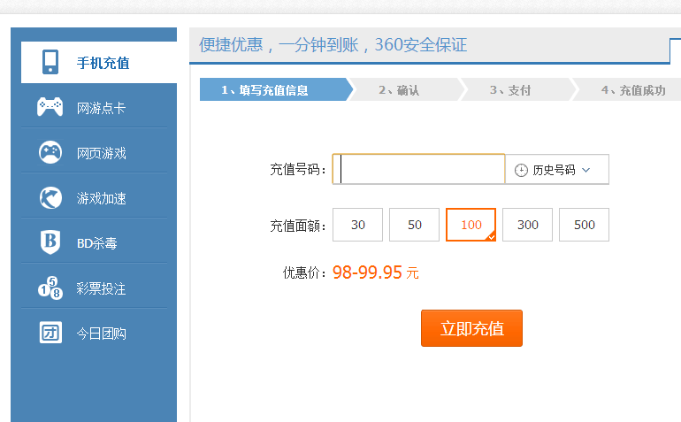
Task: Select the 网页游戏 controller icon
Action: [x=50, y=152]
